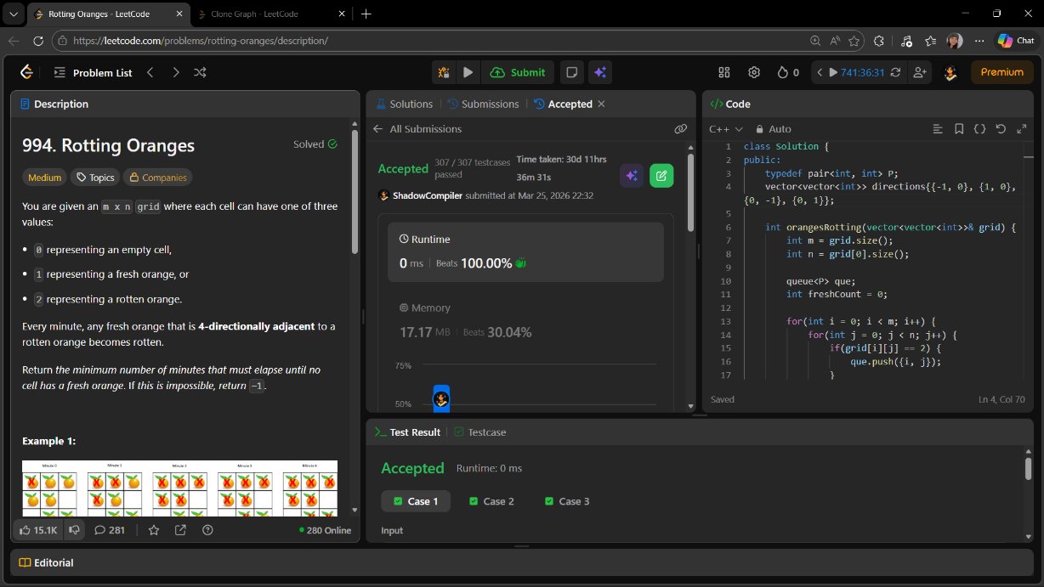Click the green Submit button
The height and width of the screenshot is (587, 1044).
(x=519, y=72)
